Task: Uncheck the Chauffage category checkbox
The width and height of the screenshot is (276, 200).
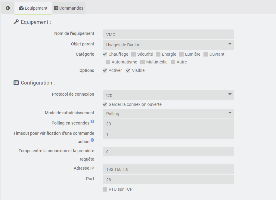Action: 105,54
